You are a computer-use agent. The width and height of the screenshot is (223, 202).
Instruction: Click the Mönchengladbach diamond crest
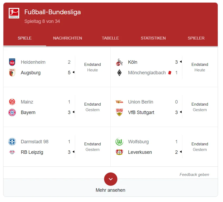point(119,73)
